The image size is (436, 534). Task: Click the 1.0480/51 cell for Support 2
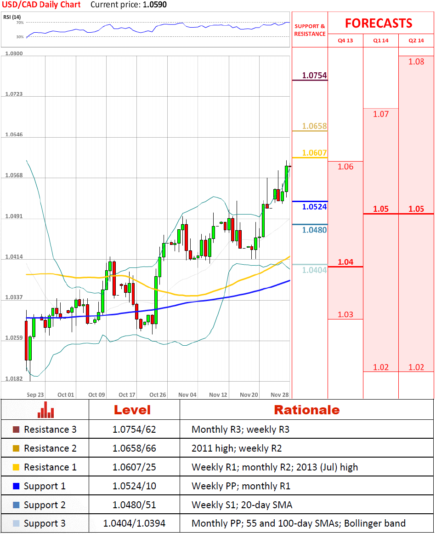pos(134,505)
